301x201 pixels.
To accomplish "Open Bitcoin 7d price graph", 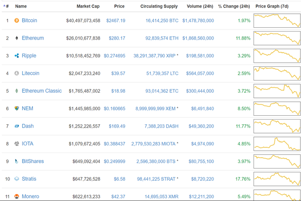I will coord(277,21).
